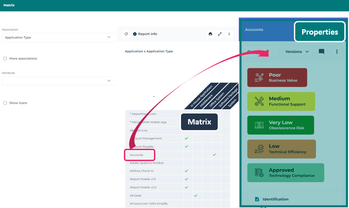Open the Versions dropdown
The width and height of the screenshot is (349, 208).
(296, 52)
